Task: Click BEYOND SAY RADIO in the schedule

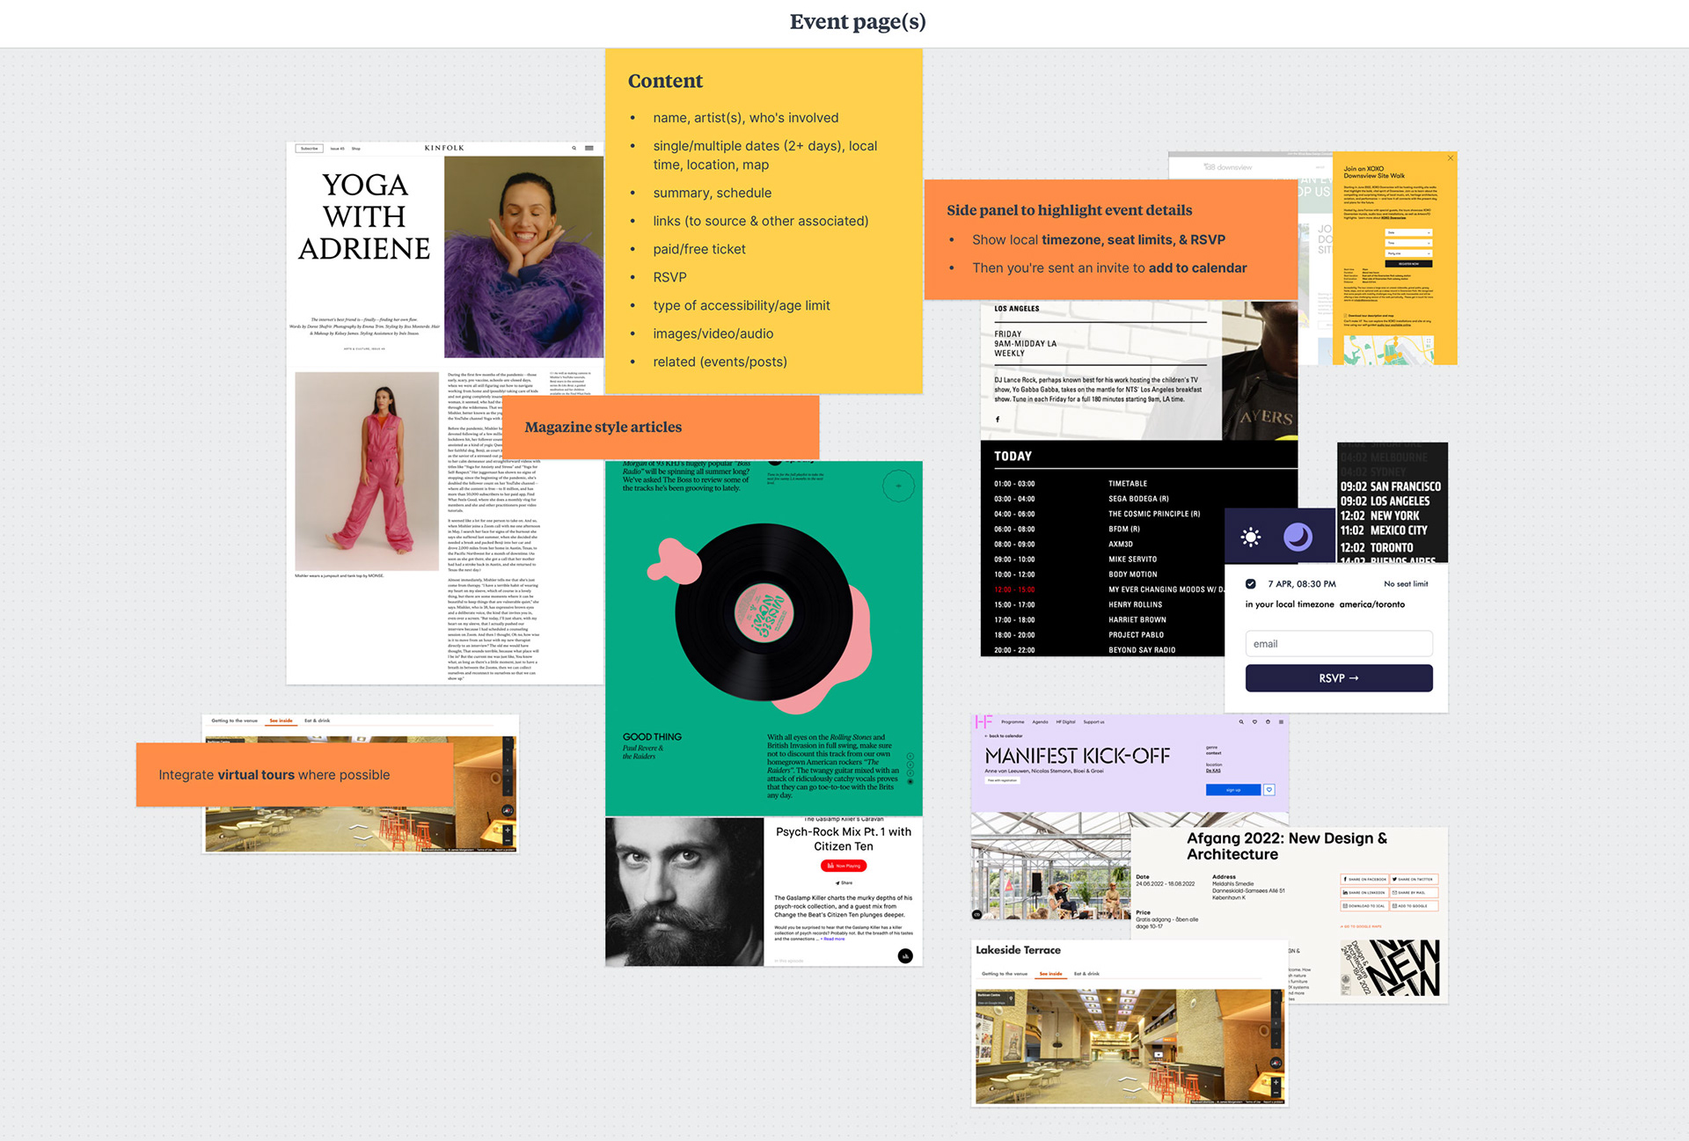Action: (x=1142, y=650)
